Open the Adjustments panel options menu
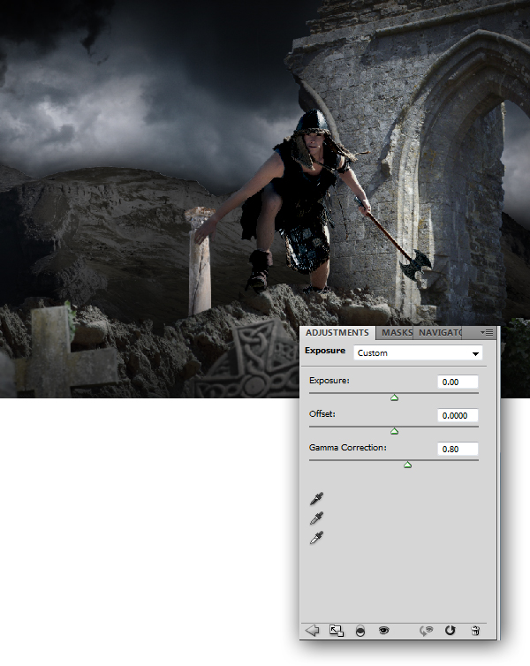This screenshot has width=530, height=666. point(487,333)
